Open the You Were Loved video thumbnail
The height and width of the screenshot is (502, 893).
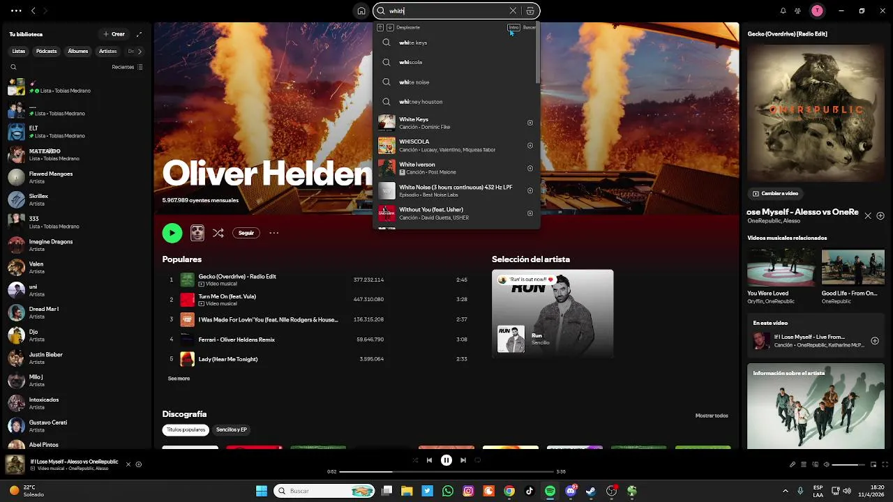781,266
